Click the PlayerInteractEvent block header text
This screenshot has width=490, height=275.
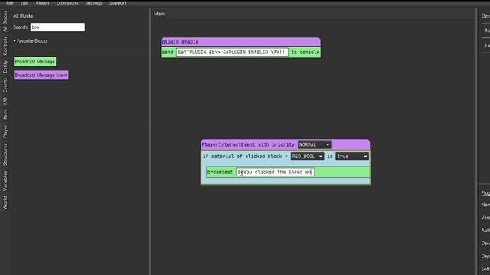pos(248,144)
